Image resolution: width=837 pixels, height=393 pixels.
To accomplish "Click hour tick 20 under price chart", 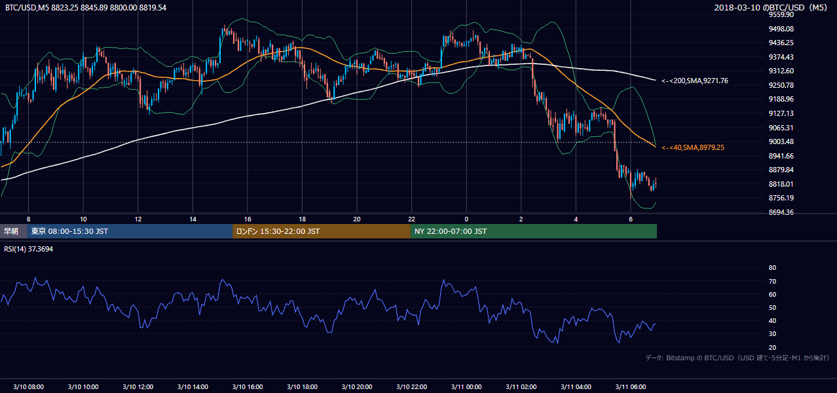I will click(356, 218).
